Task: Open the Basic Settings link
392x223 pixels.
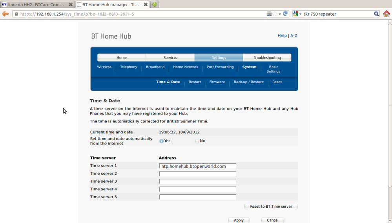Action: click(273, 69)
